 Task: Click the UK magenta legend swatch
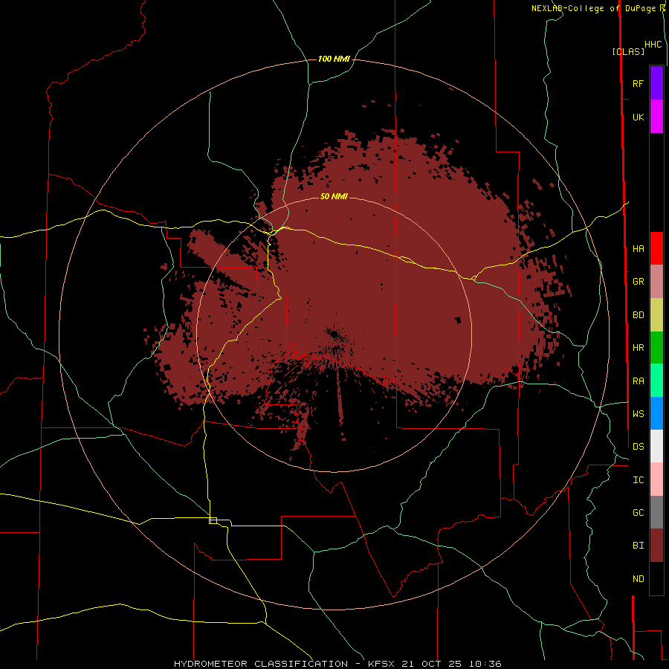656,117
